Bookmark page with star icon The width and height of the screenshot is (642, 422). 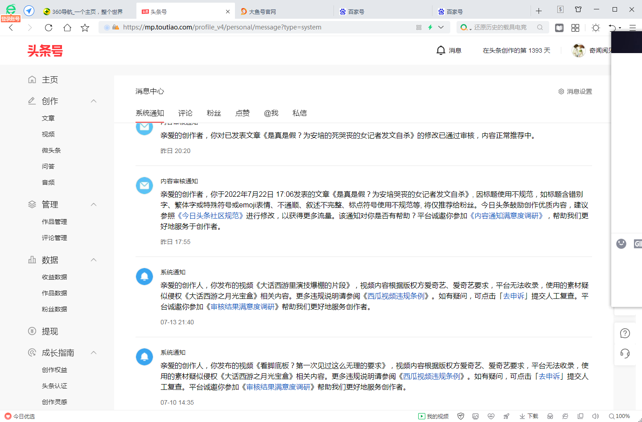[x=85, y=28]
